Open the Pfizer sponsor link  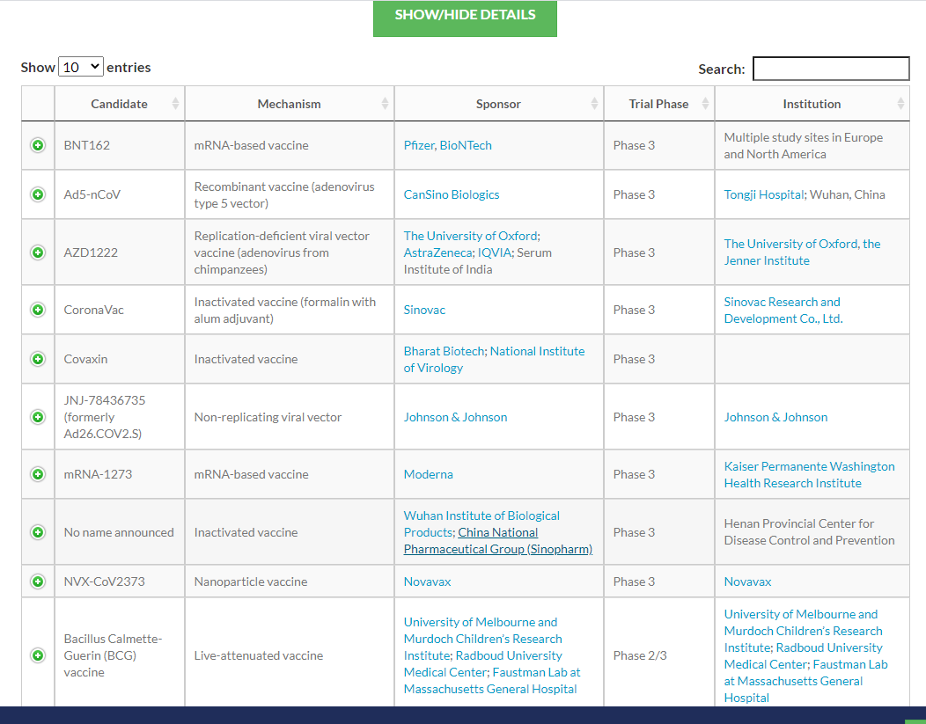[419, 145]
